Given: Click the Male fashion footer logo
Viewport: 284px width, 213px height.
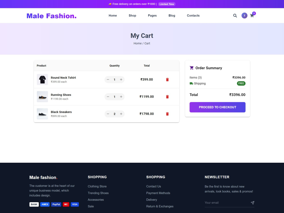Looking at the screenshot, I should coord(43,177).
